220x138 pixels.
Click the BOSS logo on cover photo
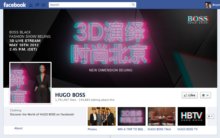[x=198, y=20]
